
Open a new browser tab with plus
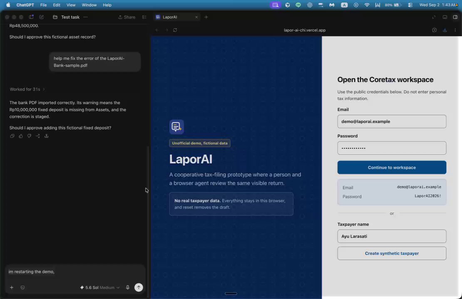click(x=206, y=17)
